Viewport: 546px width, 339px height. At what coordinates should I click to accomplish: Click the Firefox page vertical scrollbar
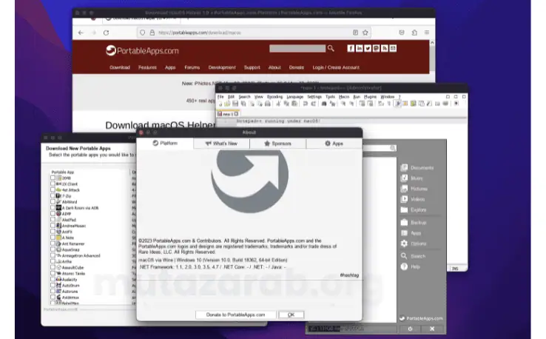pos(432,59)
